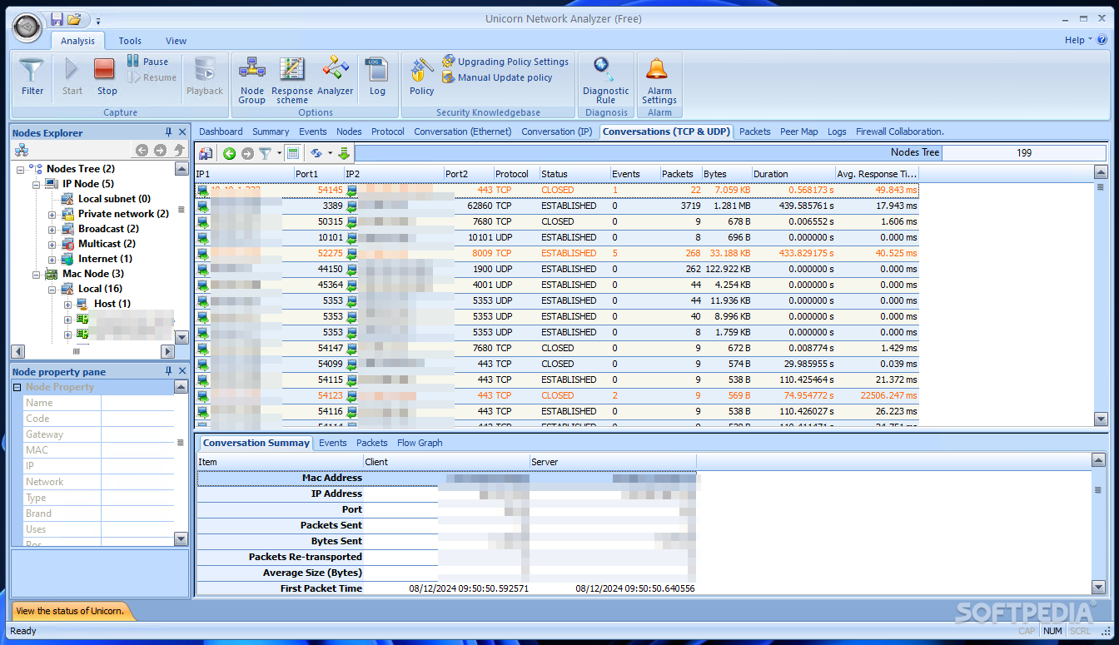Click the View the status of Unicorn tab

click(x=70, y=611)
